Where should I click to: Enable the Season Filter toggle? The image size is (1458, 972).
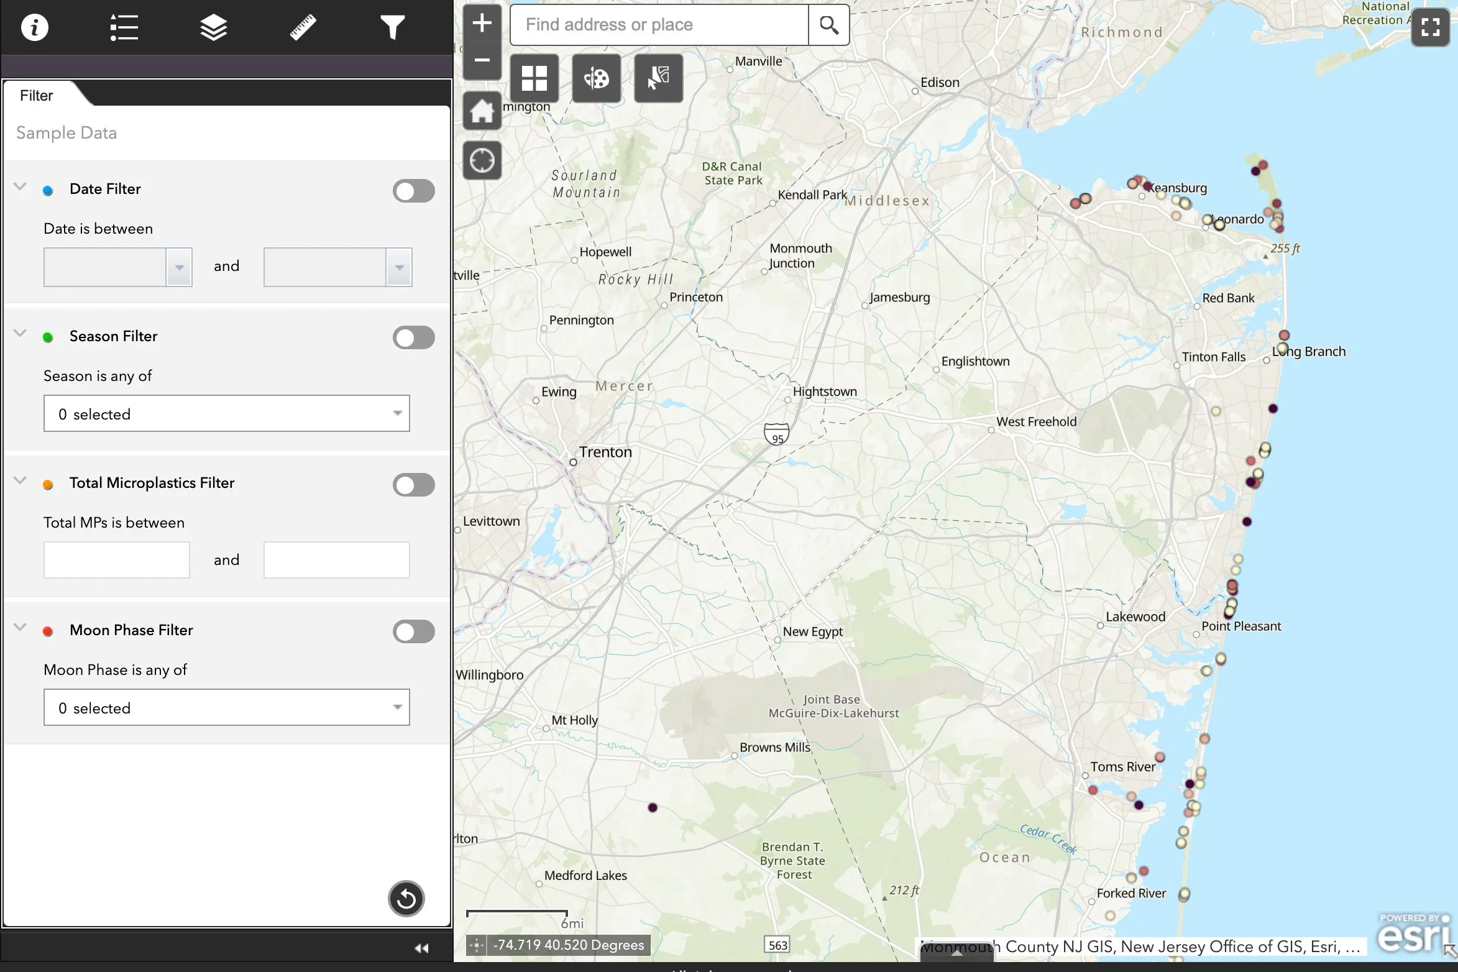click(413, 337)
